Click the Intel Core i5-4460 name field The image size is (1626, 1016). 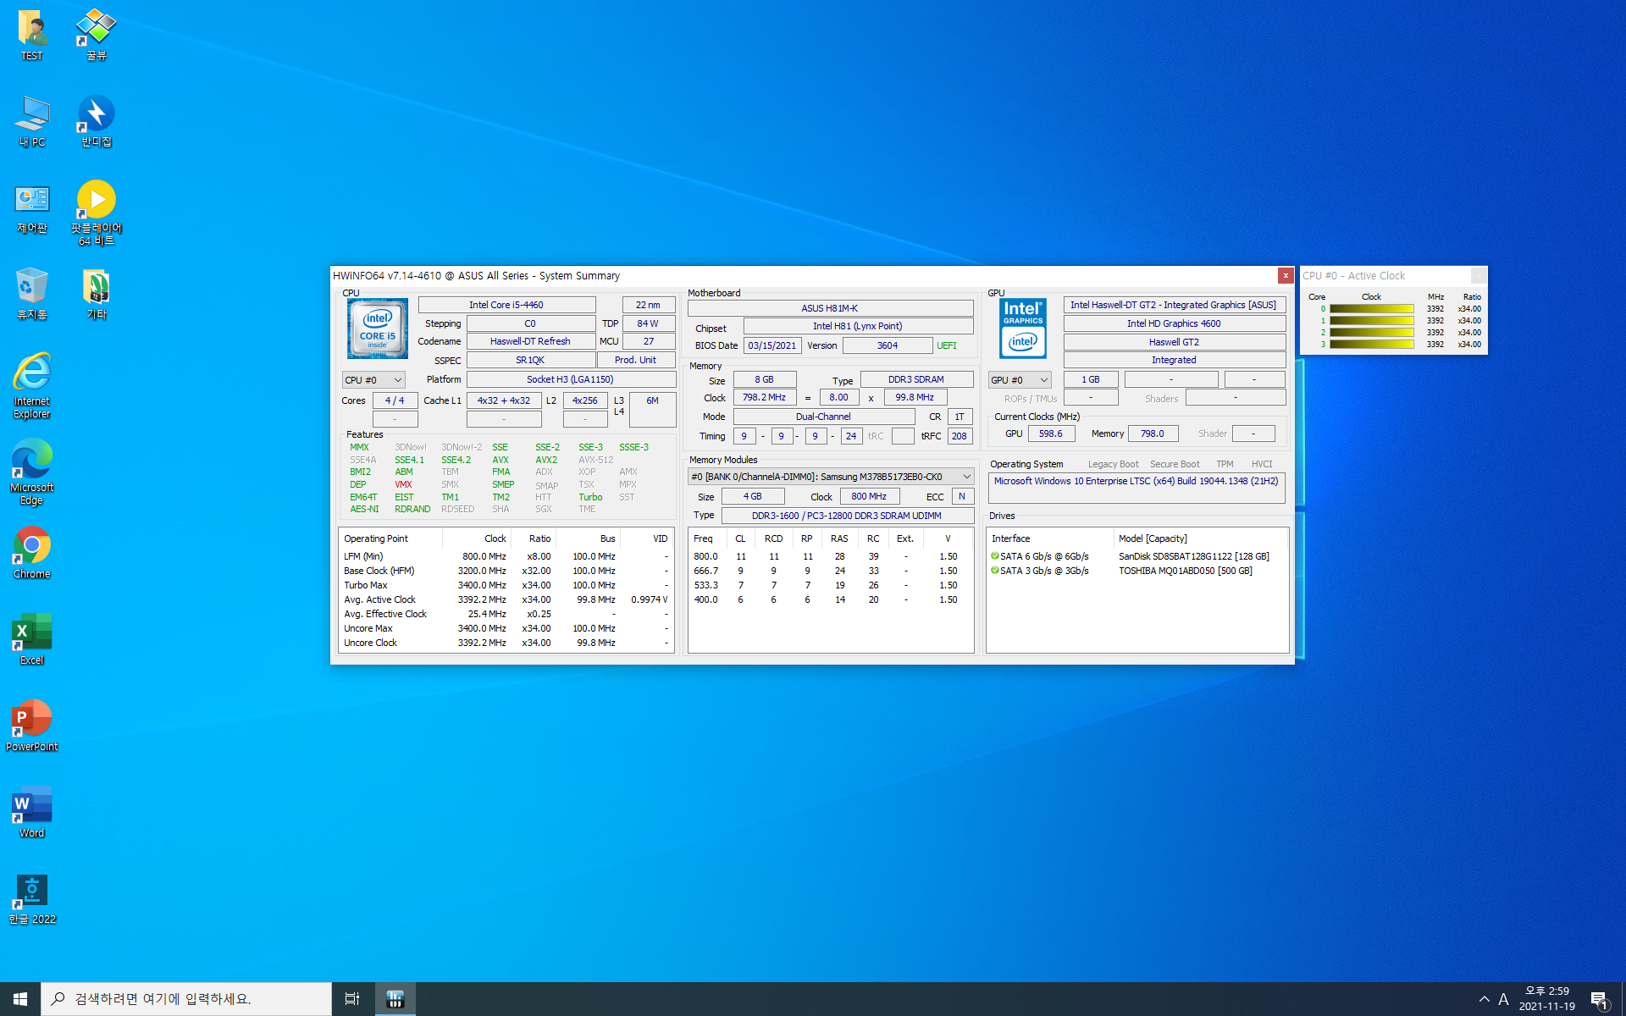pos(506,305)
